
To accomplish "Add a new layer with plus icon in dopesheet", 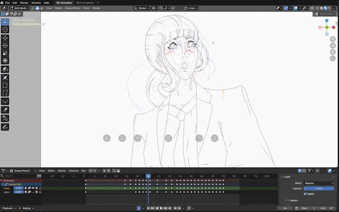I will pos(91,171).
